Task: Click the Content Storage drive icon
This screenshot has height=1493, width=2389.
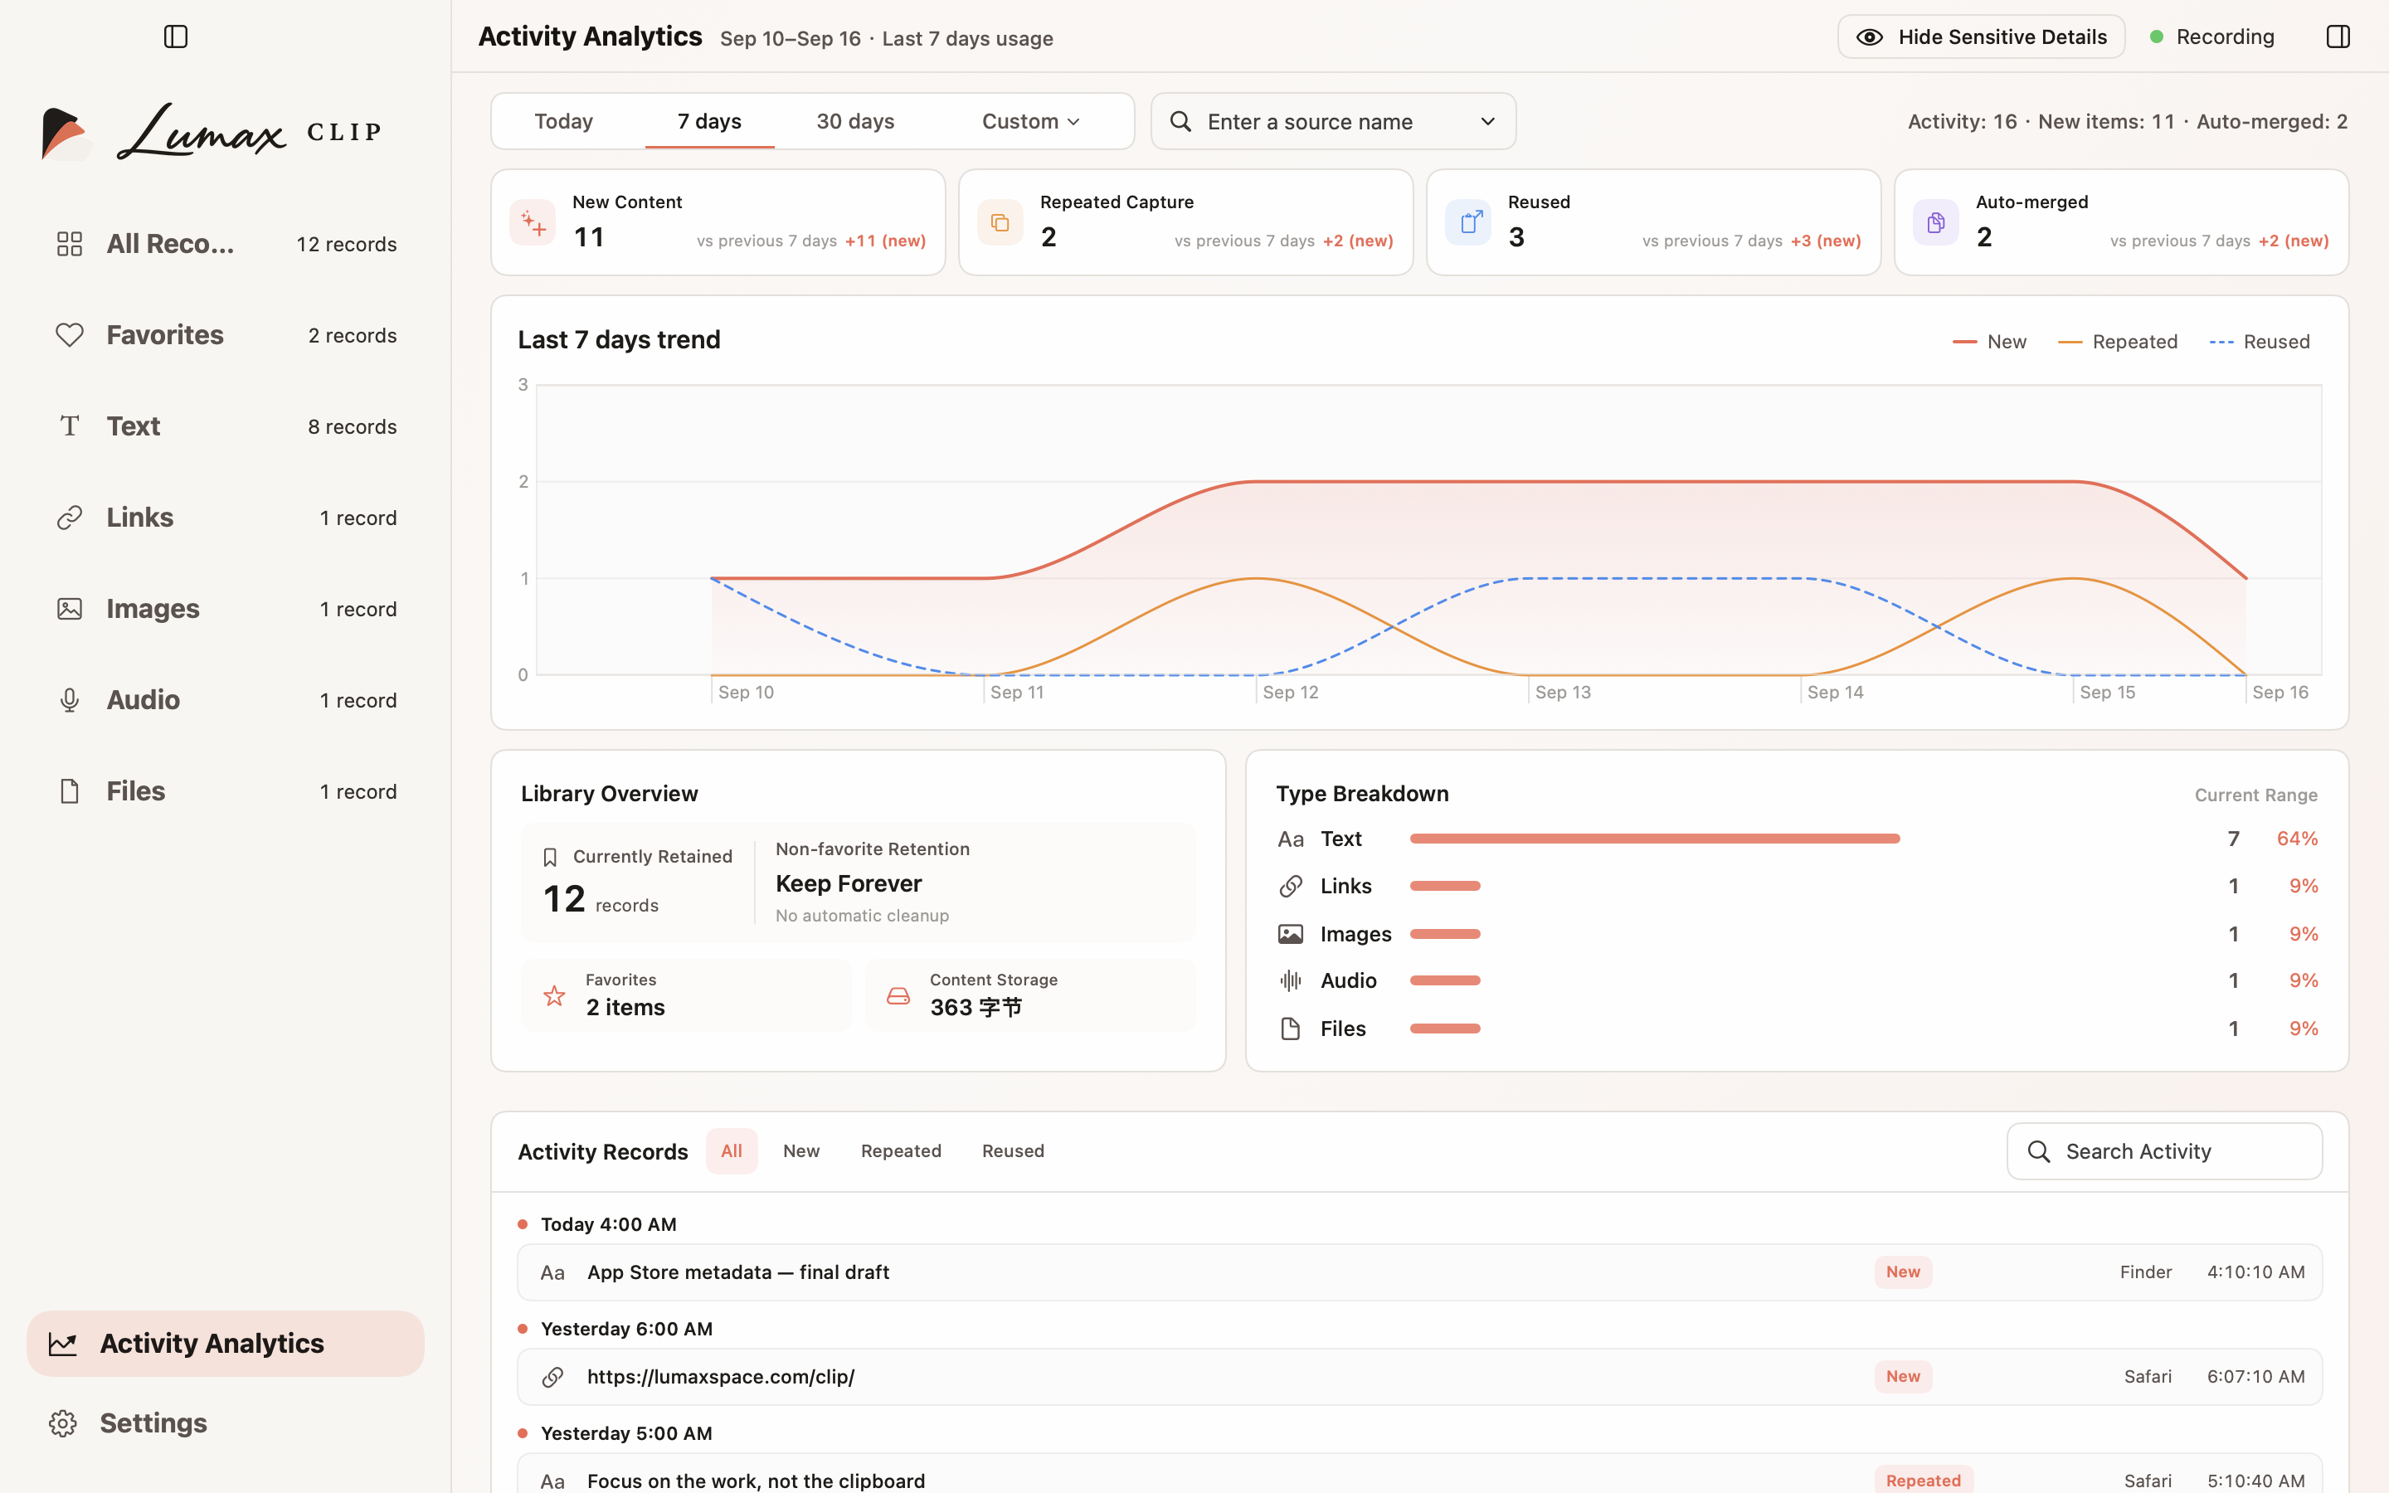Action: (x=898, y=995)
